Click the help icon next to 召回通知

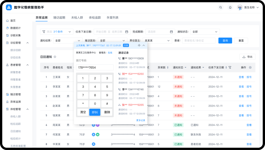[x=55, y=57]
